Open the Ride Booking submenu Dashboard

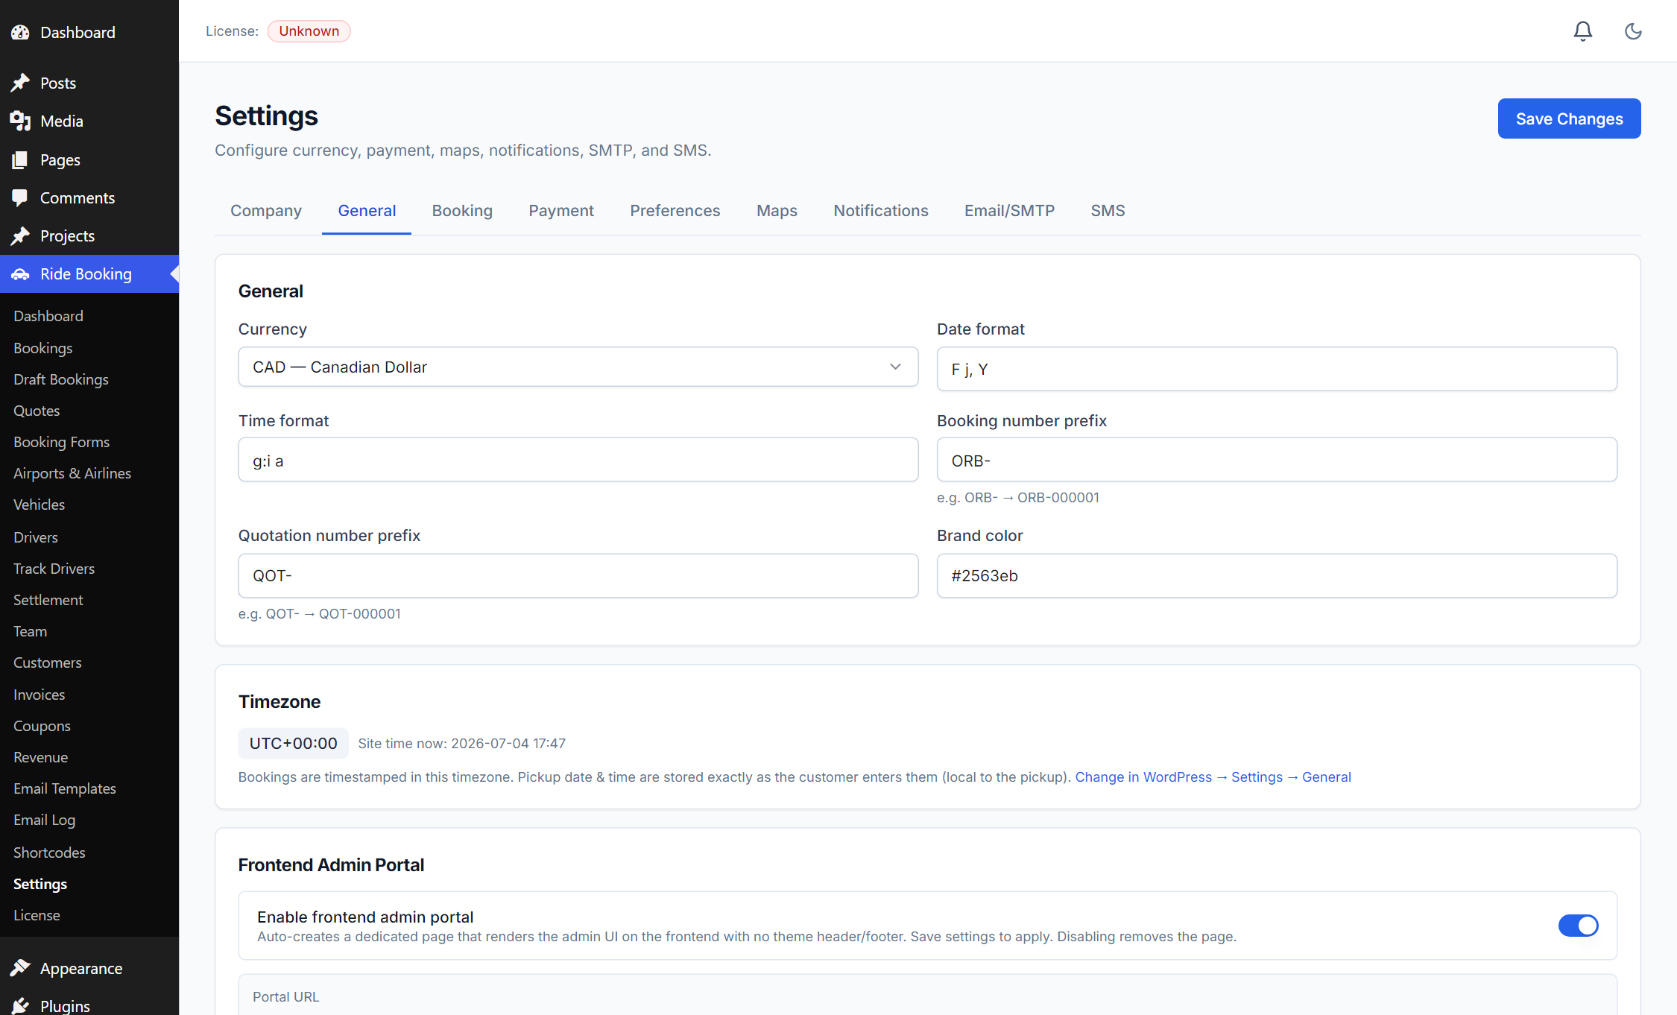coord(48,316)
